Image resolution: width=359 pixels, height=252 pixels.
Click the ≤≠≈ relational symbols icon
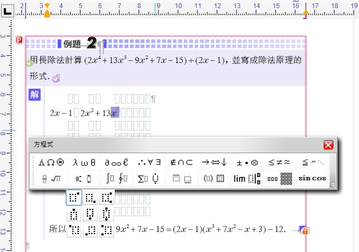[279, 162]
